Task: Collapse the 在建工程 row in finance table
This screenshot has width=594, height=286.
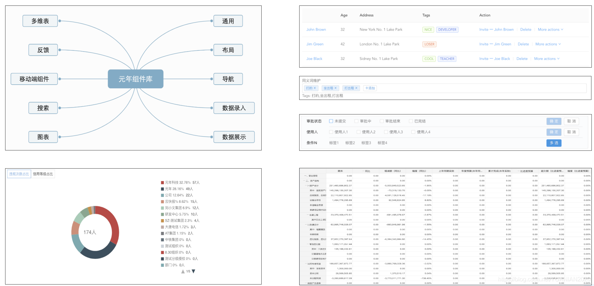Action: (x=308, y=215)
